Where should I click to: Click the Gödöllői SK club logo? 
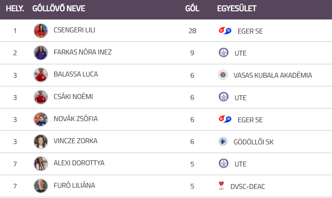pyautogui.click(x=223, y=142)
